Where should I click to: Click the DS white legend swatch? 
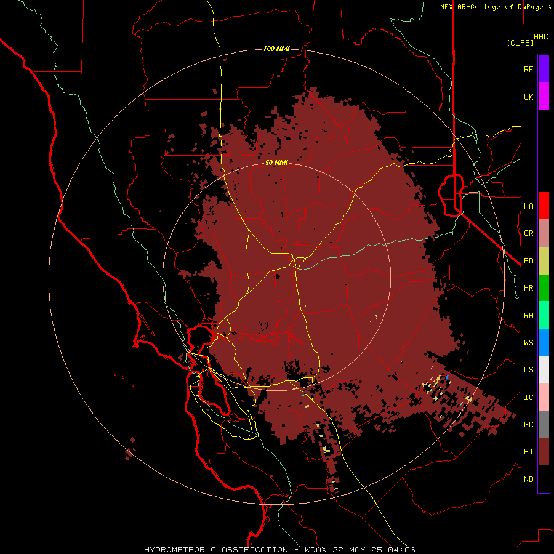click(x=544, y=369)
